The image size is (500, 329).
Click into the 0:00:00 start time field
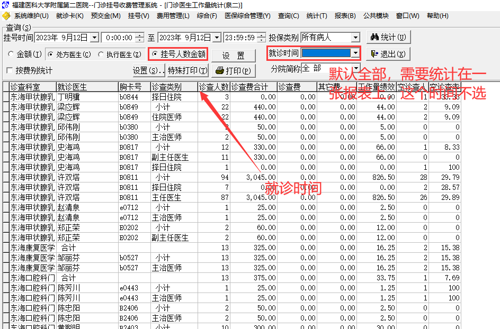(x=119, y=38)
